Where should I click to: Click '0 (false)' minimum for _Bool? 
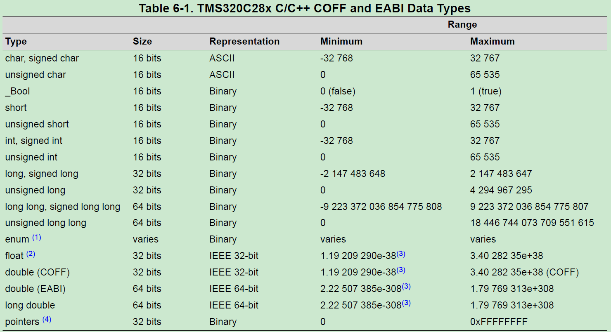(338, 91)
